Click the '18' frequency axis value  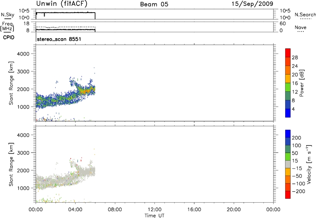[x=26, y=24]
